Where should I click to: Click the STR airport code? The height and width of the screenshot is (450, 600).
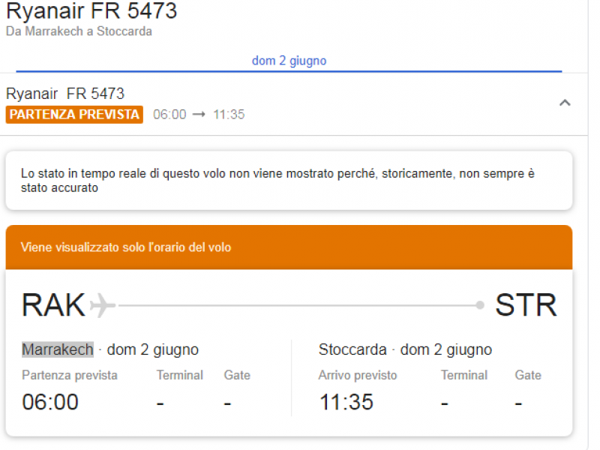tap(526, 305)
